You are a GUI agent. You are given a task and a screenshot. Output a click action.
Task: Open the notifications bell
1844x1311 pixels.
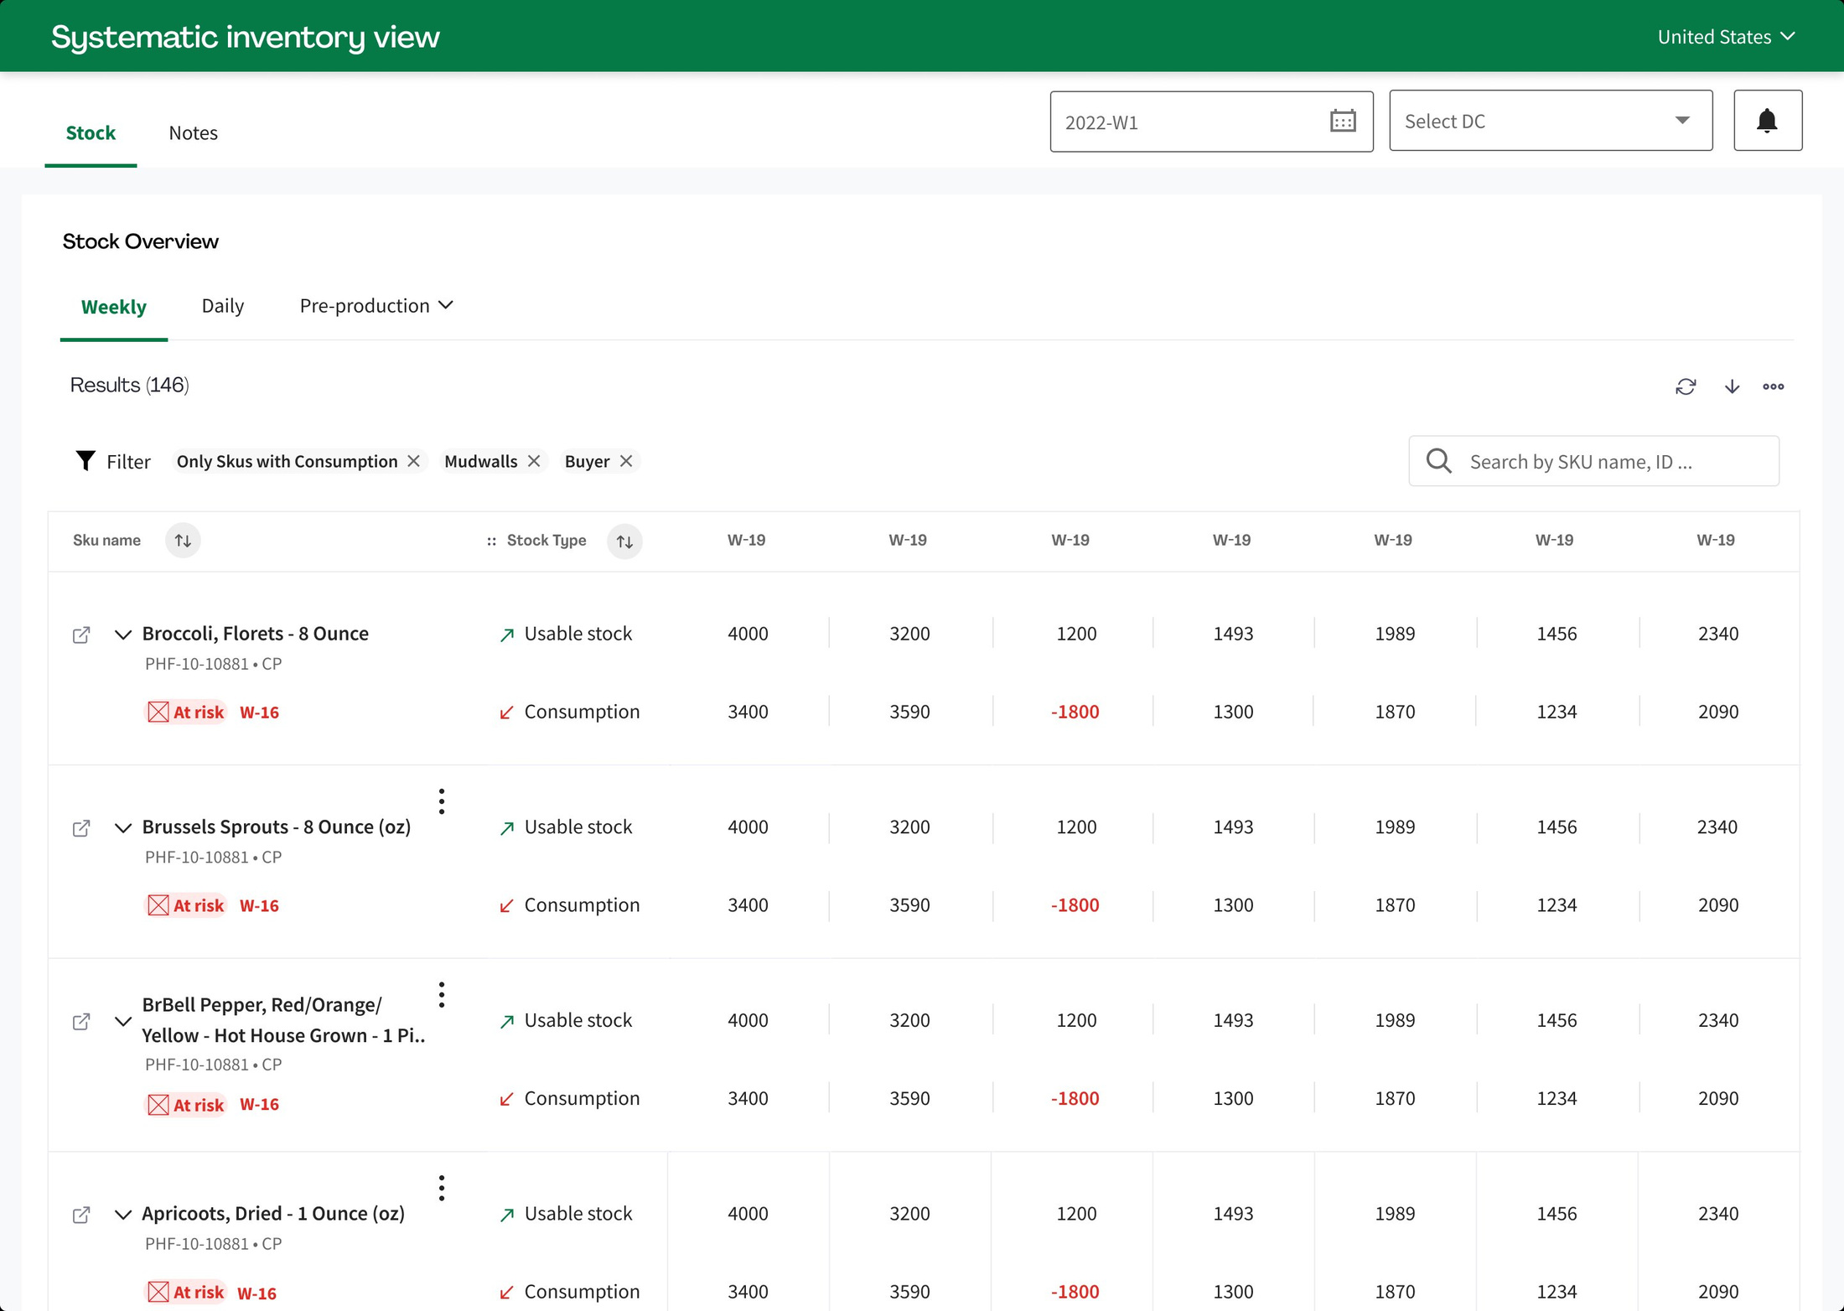(x=1767, y=121)
